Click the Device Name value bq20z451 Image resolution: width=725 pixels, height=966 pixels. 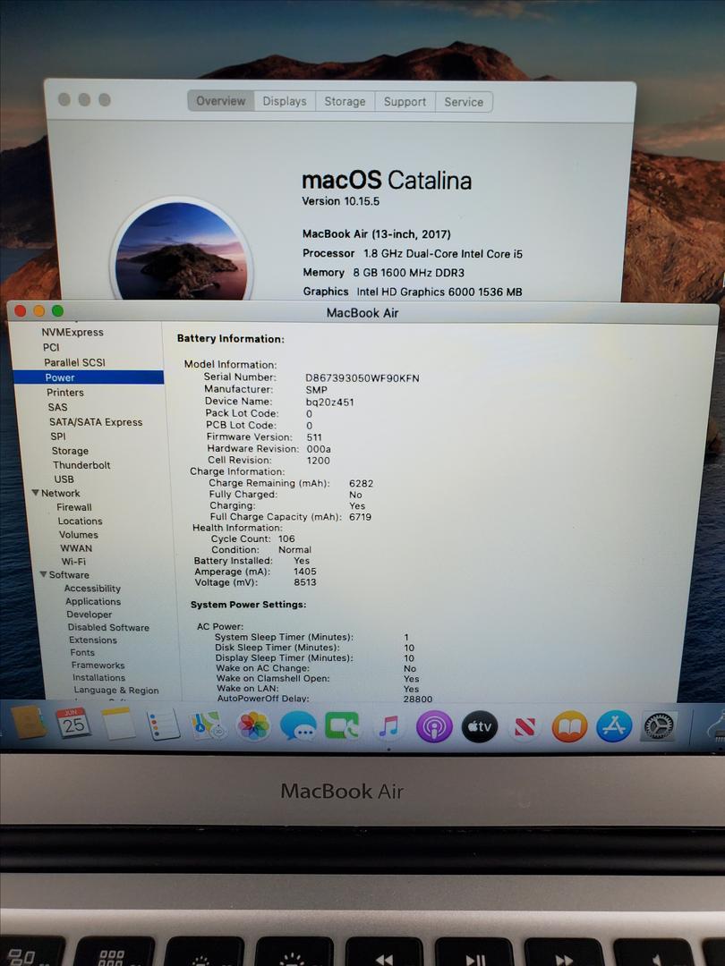tap(329, 402)
